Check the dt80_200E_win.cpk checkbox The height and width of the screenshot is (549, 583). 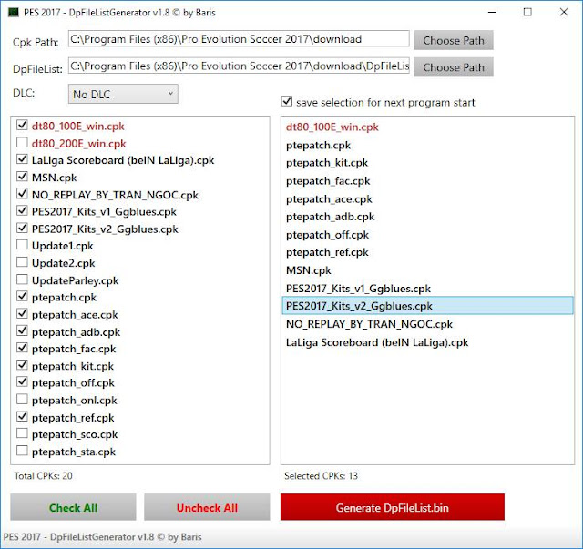[x=22, y=142]
